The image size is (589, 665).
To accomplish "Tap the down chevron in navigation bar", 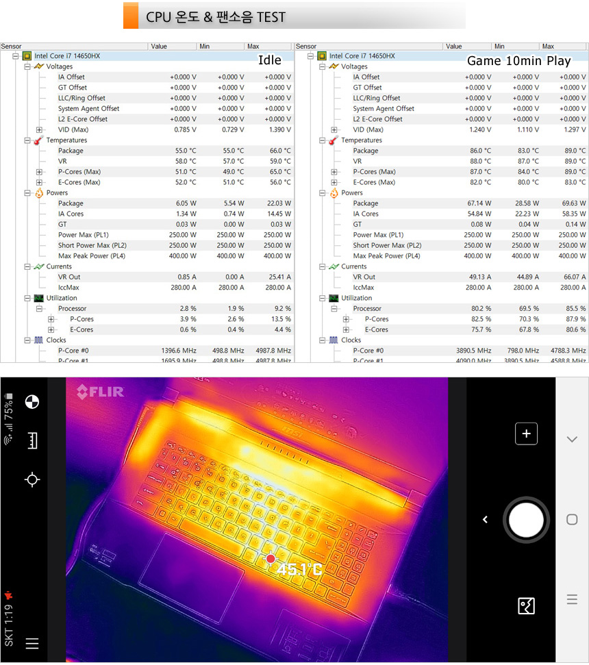I will (572, 439).
